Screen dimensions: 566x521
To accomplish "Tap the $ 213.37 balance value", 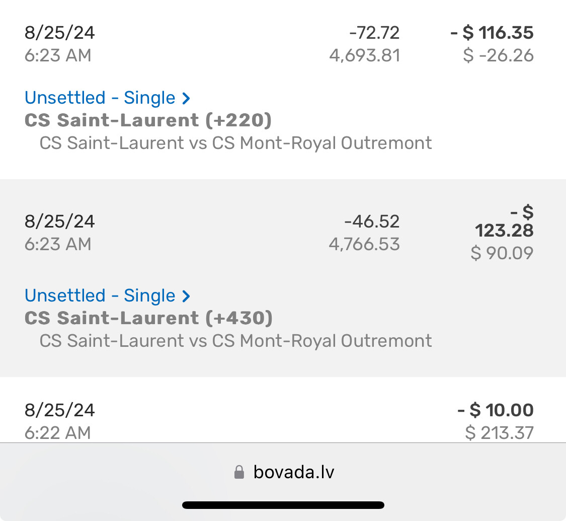I will tap(500, 432).
